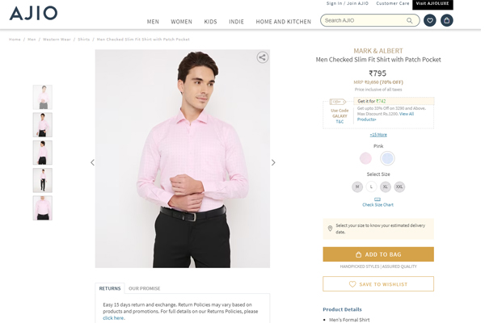
Task: Select the first product thumbnail
Action: coord(43,97)
